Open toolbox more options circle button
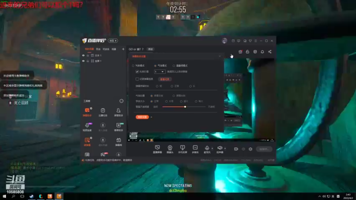This screenshot has width=356, height=200. [x=121, y=101]
